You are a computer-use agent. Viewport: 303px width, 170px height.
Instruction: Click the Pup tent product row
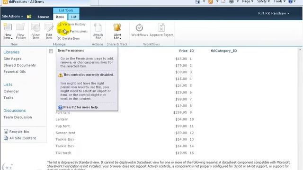tap(62, 126)
